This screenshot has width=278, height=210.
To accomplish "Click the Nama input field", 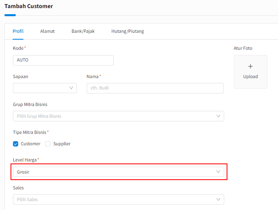I will (155, 88).
